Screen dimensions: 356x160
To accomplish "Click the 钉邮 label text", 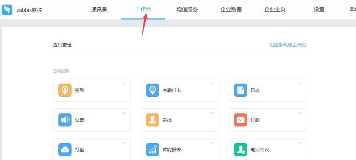I will click(255, 120).
